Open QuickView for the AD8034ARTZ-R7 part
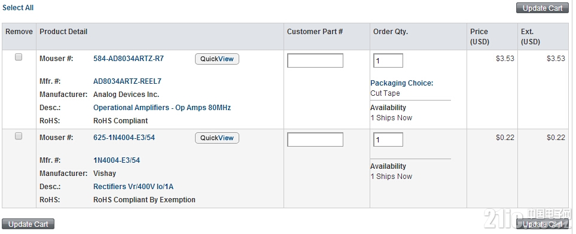This screenshot has height=234, width=576. coord(217,59)
